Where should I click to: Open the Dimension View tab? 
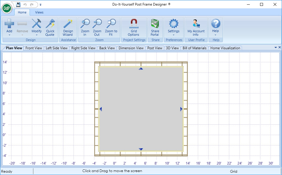(131, 48)
